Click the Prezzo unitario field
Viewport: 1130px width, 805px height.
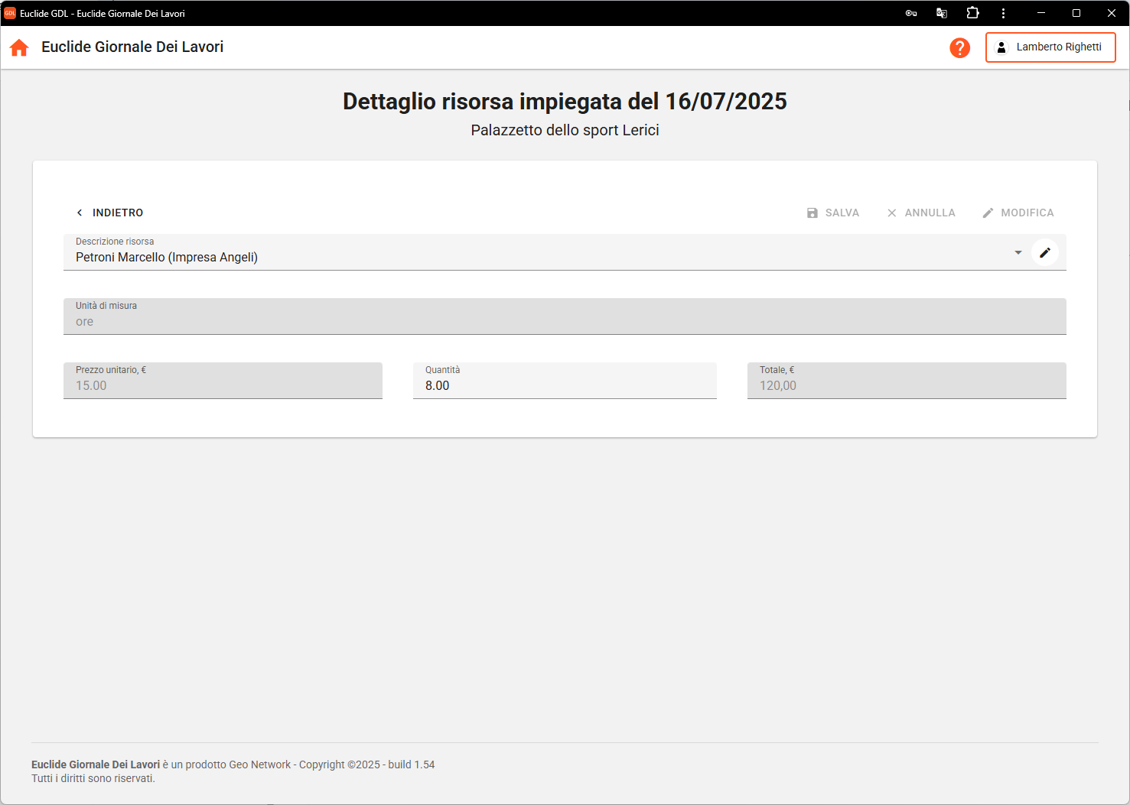pyautogui.click(x=223, y=385)
